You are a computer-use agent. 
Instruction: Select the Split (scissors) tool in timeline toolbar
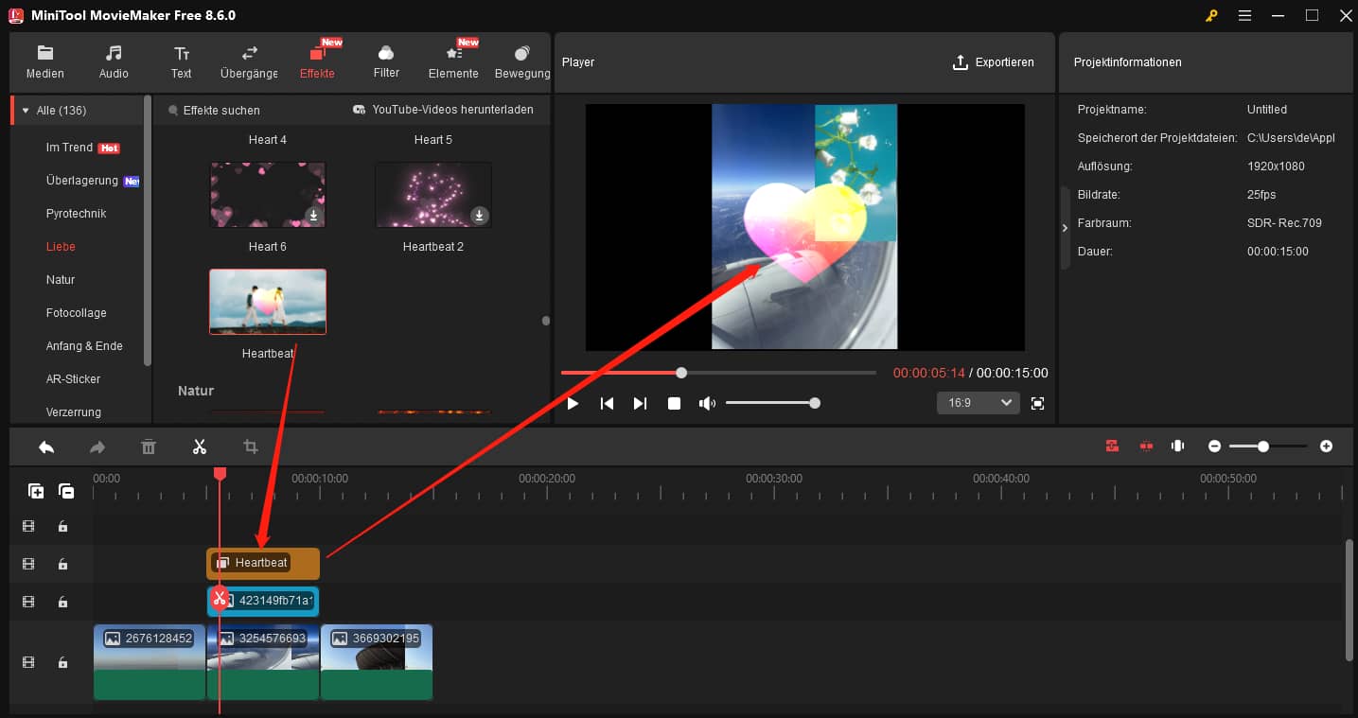[200, 446]
